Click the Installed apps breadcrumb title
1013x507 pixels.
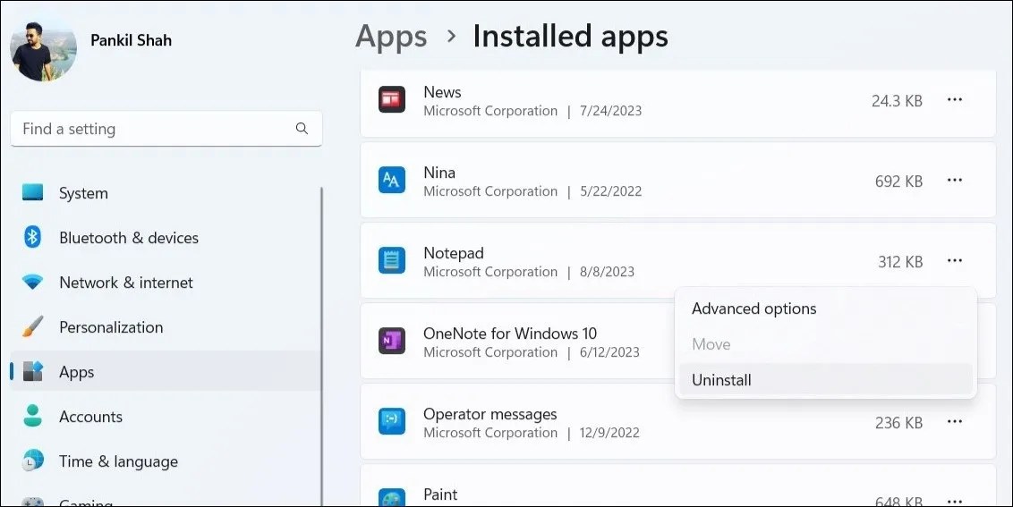click(570, 37)
